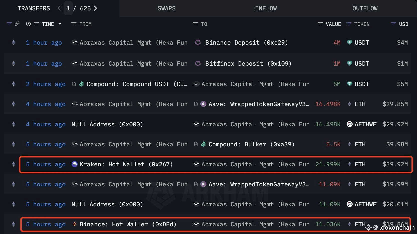Screen dimensions: 417x234
Task: Click the Compound protocol icon
Action: tap(81, 84)
